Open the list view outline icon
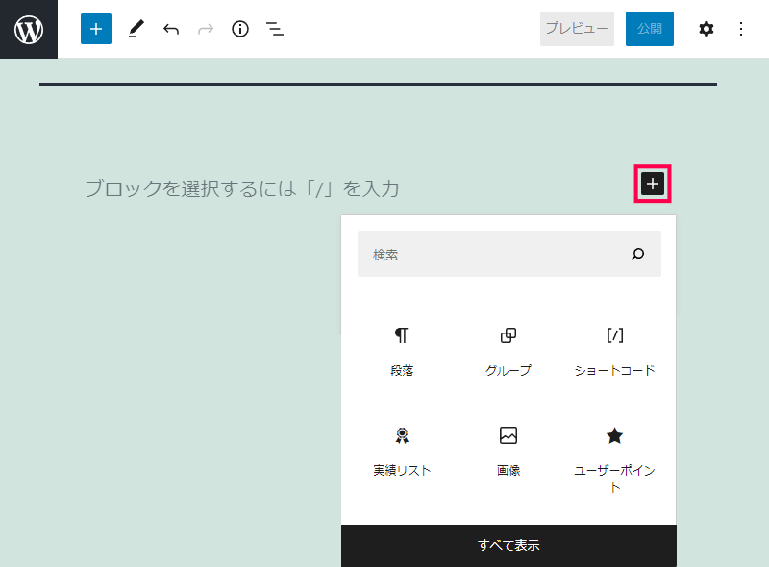The image size is (769, 567). [275, 29]
